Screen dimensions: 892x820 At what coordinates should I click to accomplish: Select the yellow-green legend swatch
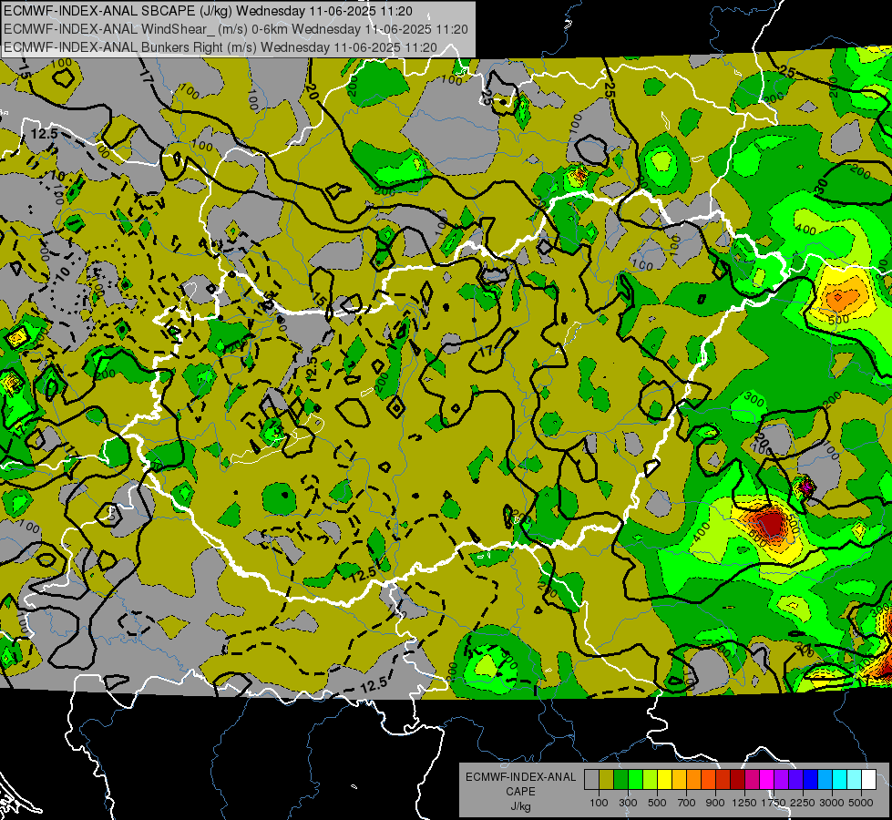click(651, 779)
